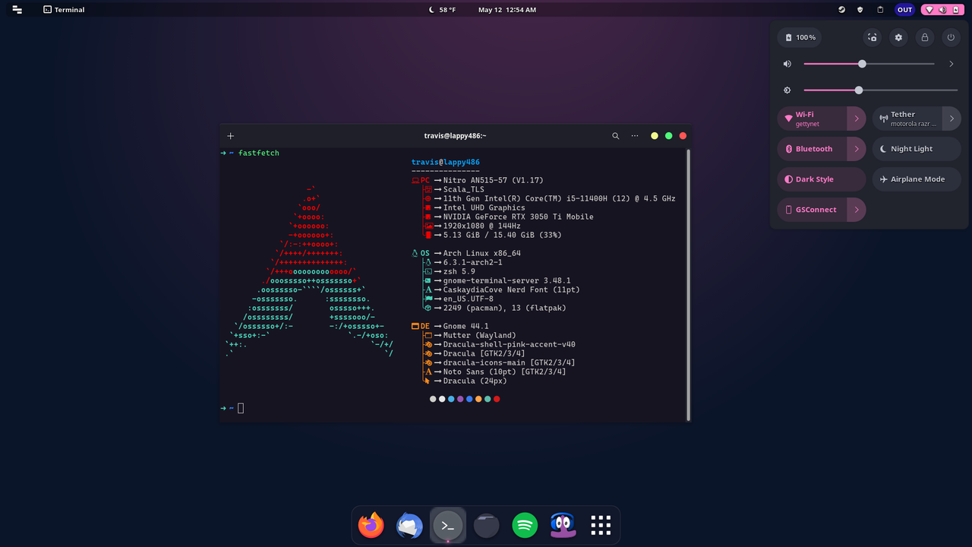972x547 pixels.
Task: Expand the Bluetooth devices arrow
Action: click(x=857, y=149)
